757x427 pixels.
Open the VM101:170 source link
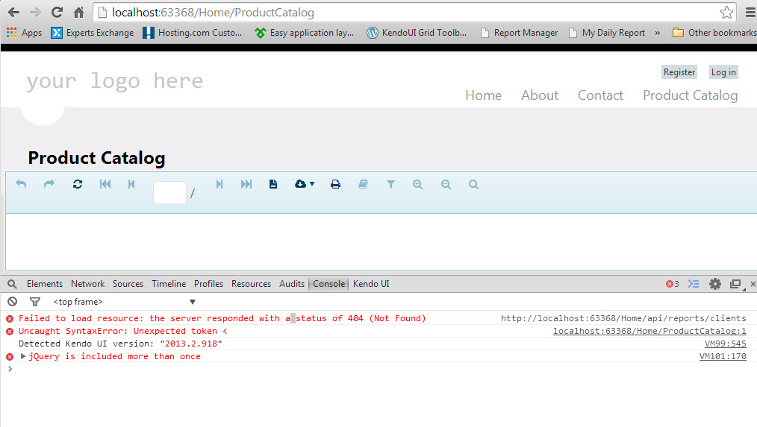pyautogui.click(x=723, y=356)
